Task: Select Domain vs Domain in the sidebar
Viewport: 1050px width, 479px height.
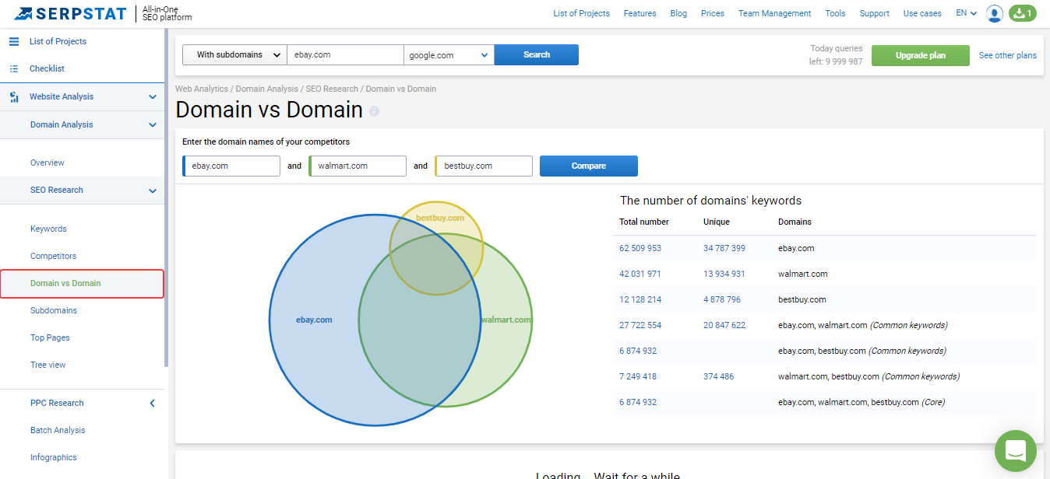Action: (x=82, y=283)
